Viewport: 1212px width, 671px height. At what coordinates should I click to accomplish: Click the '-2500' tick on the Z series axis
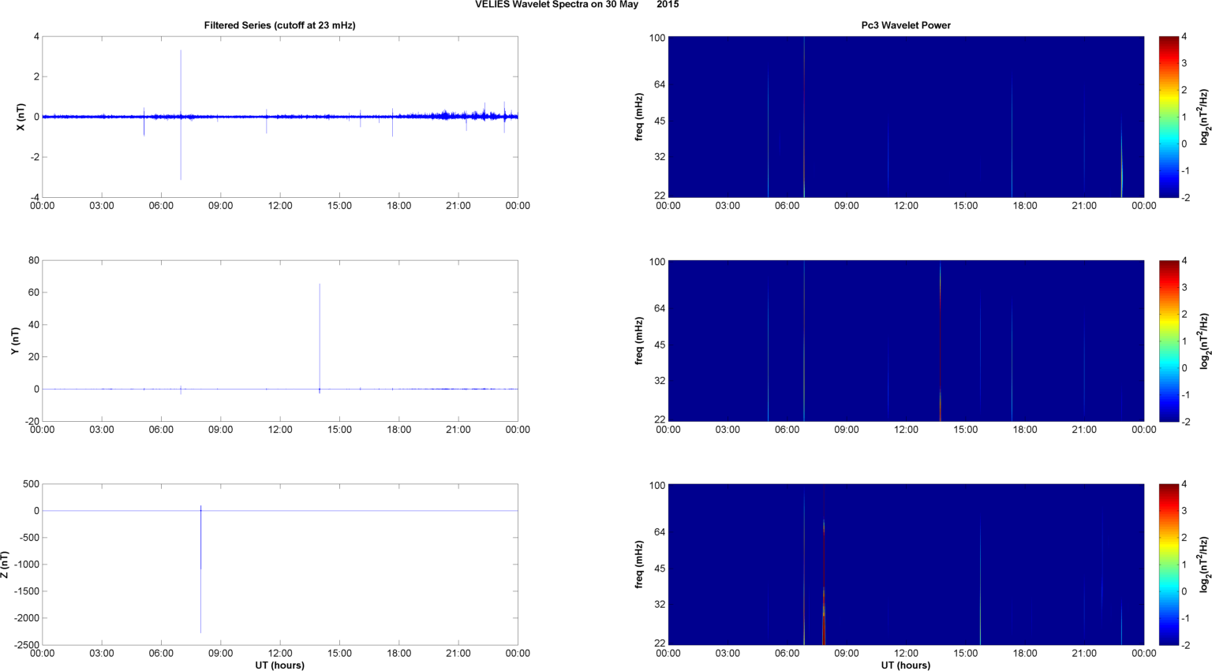(27, 646)
